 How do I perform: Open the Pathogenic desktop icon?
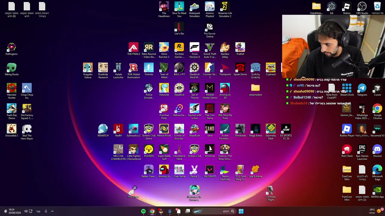tap(11, 49)
